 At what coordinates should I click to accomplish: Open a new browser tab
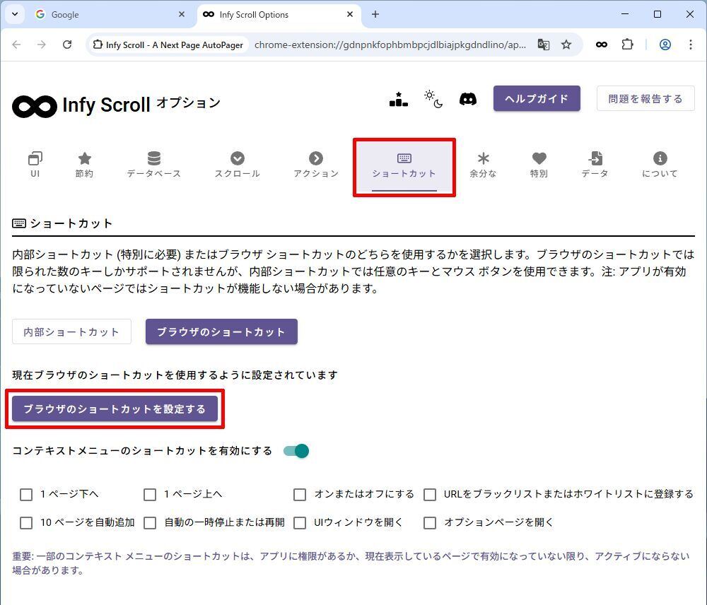pyautogui.click(x=375, y=14)
